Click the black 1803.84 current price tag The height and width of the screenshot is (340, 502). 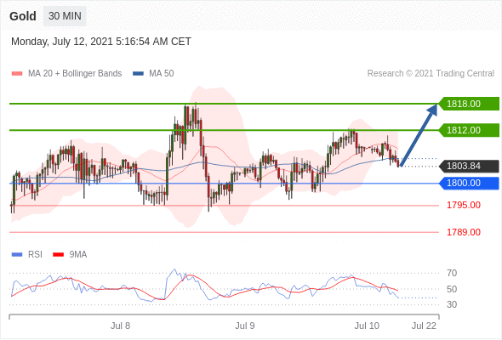coord(469,166)
